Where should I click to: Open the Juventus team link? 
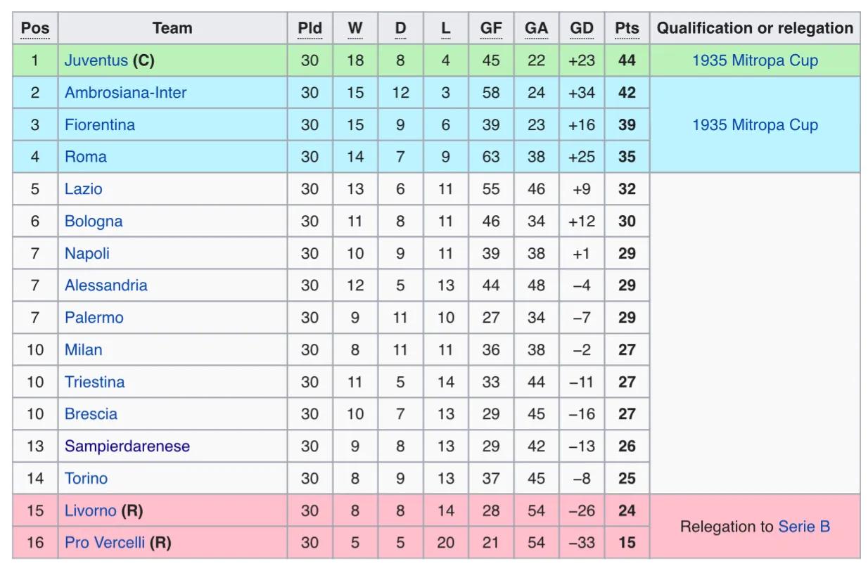click(x=96, y=60)
